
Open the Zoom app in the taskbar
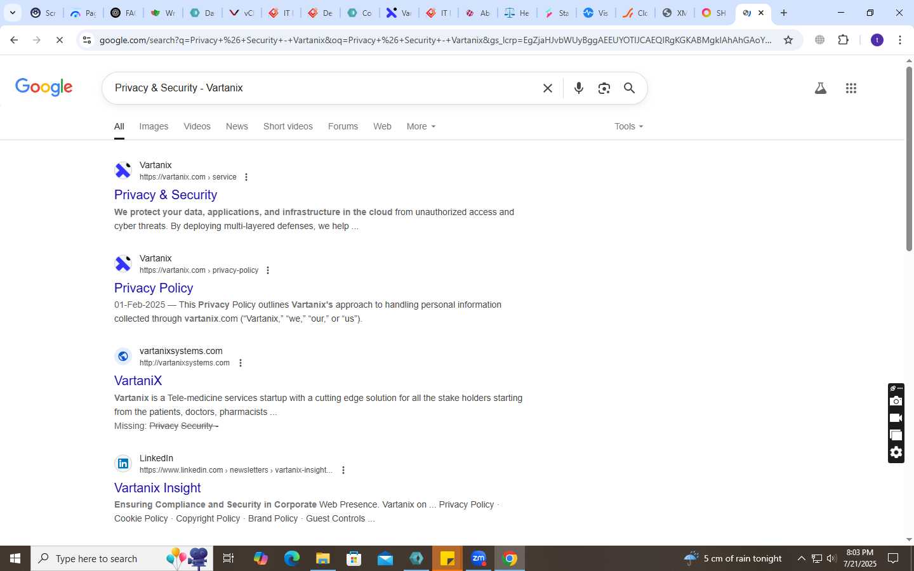click(479, 558)
